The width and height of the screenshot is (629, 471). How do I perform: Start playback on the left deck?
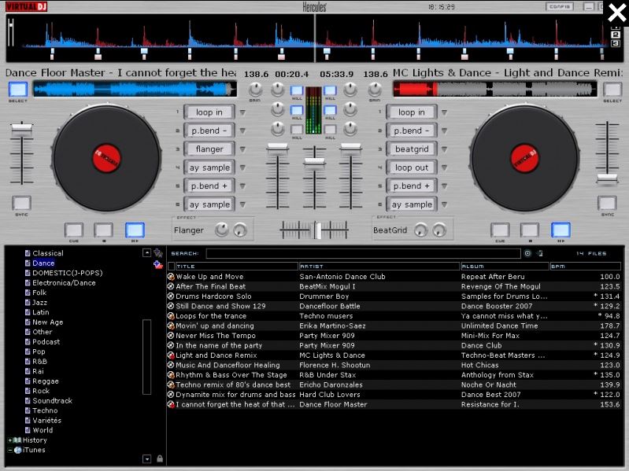[x=135, y=230]
